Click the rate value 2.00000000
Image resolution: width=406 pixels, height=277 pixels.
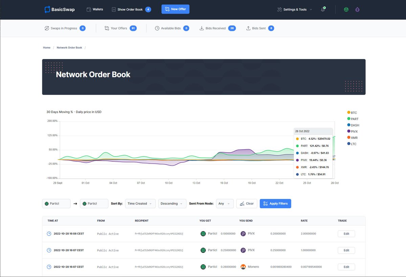[308, 234]
